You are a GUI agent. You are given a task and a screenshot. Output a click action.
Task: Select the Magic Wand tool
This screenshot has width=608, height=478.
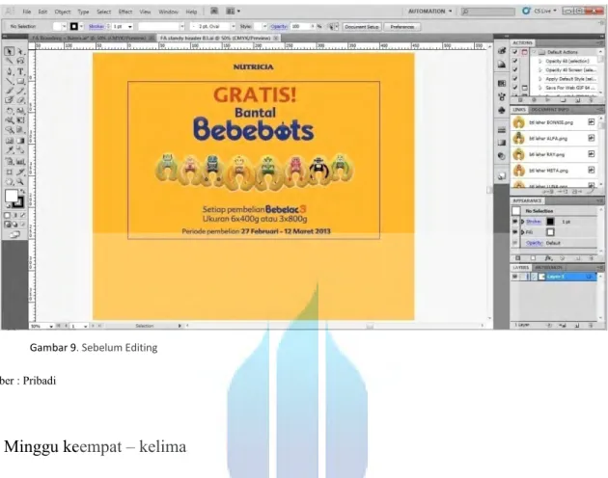point(10,62)
